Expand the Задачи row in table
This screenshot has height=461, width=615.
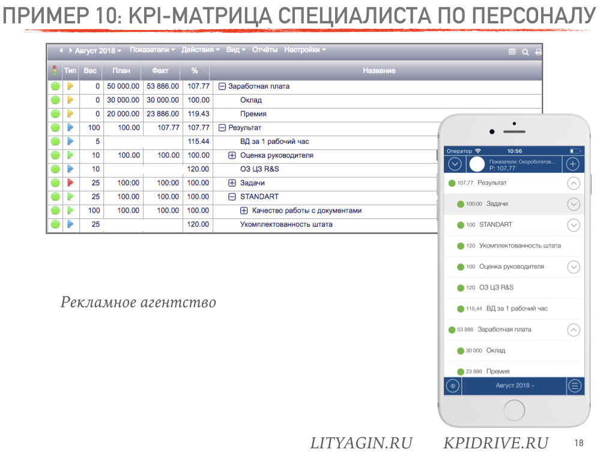pyautogui.click(x=232, y=183)
